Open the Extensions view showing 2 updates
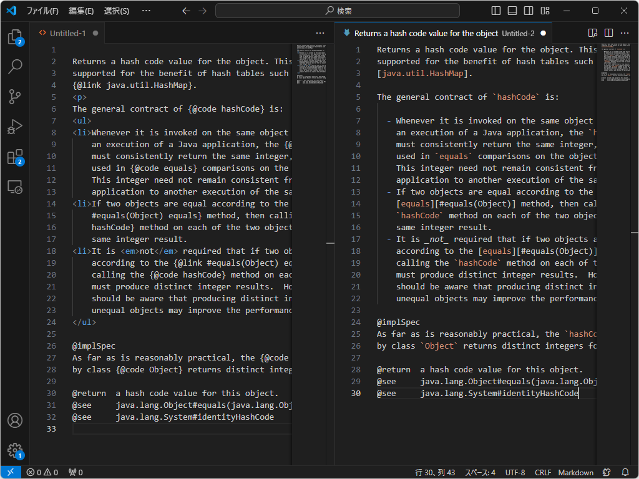The height and width of the screenshot is (479, 639). point(15,157)
